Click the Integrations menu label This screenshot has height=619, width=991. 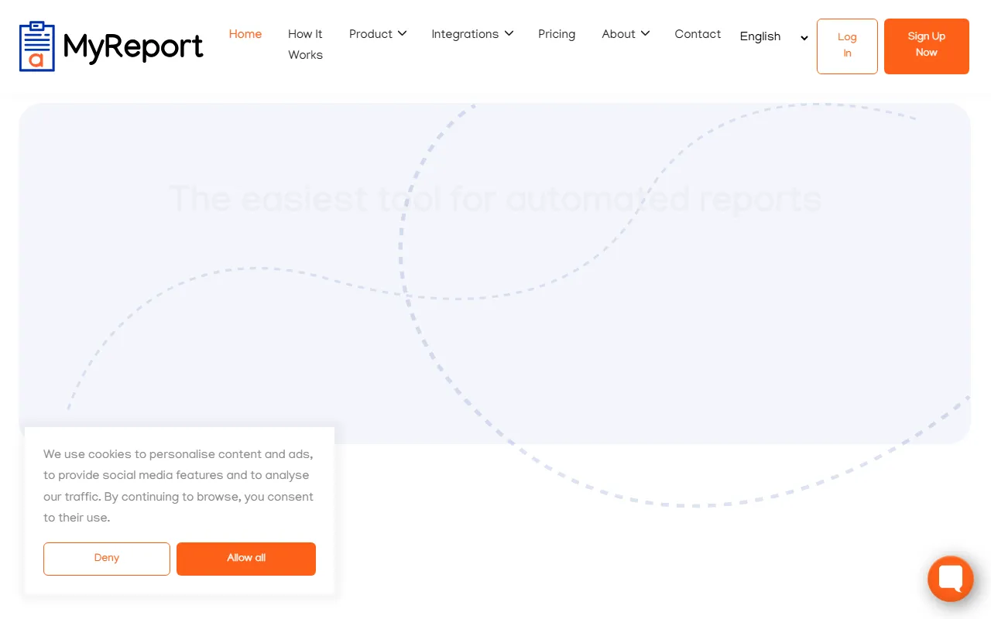coord(465,34)
